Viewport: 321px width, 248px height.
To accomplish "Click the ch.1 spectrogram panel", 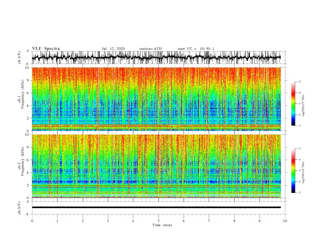I will coord(156,99).
